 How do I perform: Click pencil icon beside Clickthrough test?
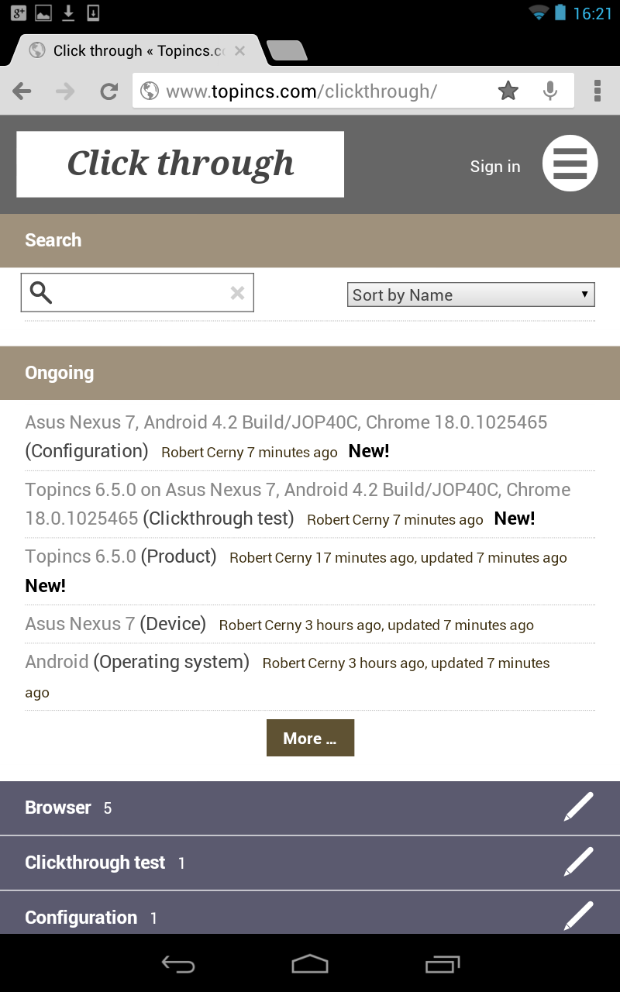click(578, 863)
